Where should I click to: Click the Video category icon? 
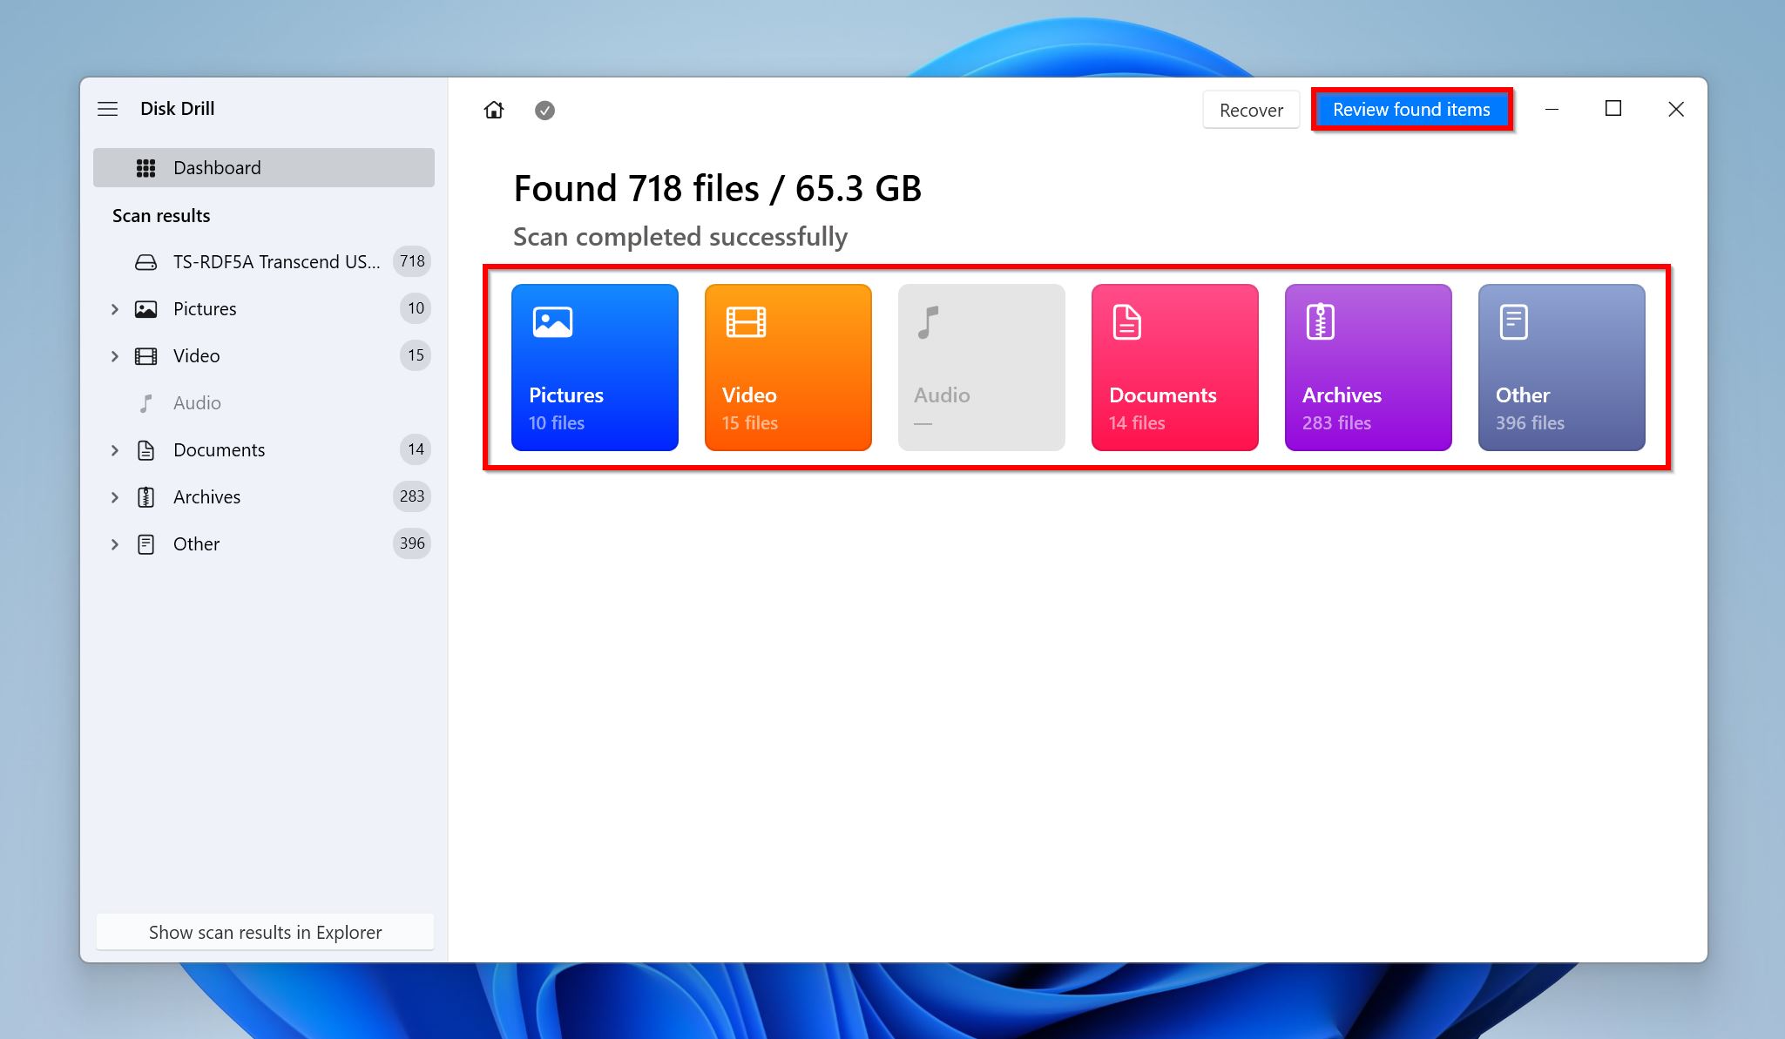tap(788, 366)
